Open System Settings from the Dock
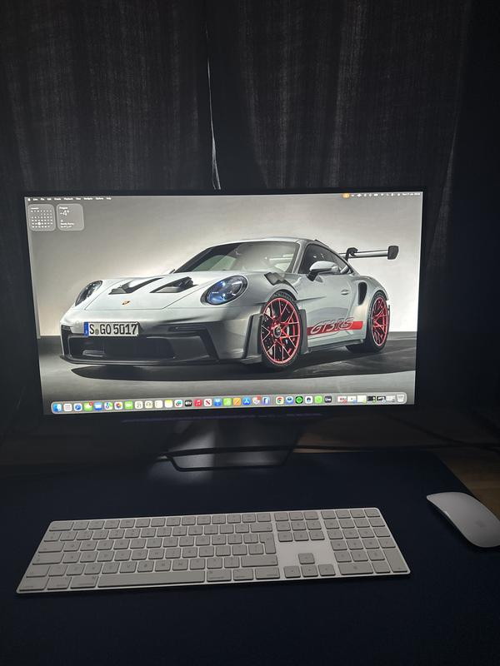Viewport: 500px width, 666px height. pyautogui.click(x=257, y=401)
